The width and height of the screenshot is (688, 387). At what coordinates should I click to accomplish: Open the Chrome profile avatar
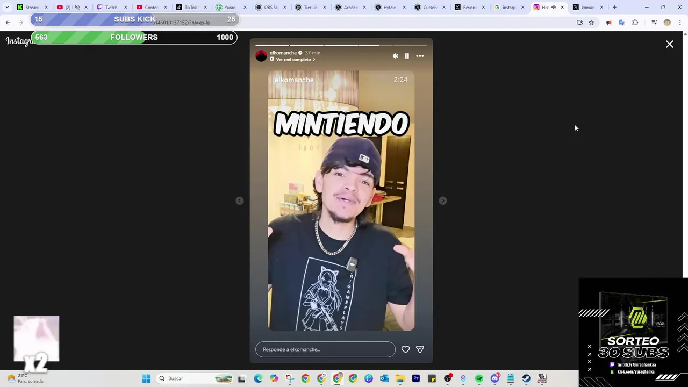(x=667, y=23)
